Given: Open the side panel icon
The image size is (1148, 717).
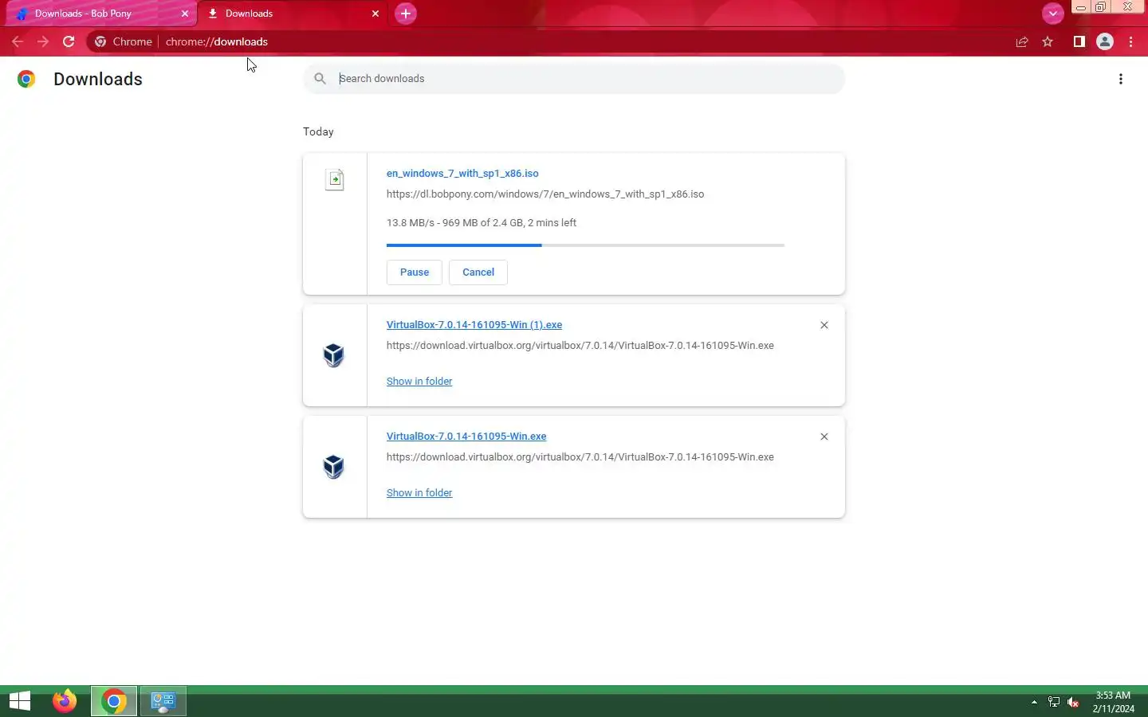Looking at the screenshot, I should pos(1079,41).
